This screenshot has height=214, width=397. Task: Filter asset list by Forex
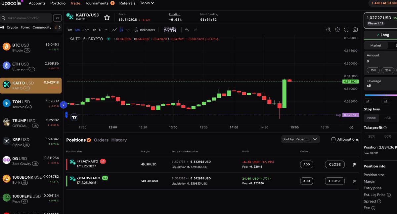[x=25, y=27]
